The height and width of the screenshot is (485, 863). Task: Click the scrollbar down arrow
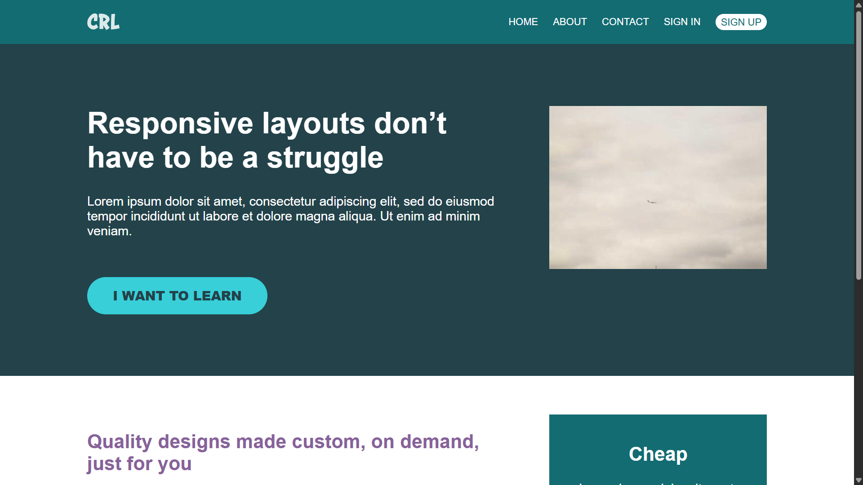pos(859,481)
